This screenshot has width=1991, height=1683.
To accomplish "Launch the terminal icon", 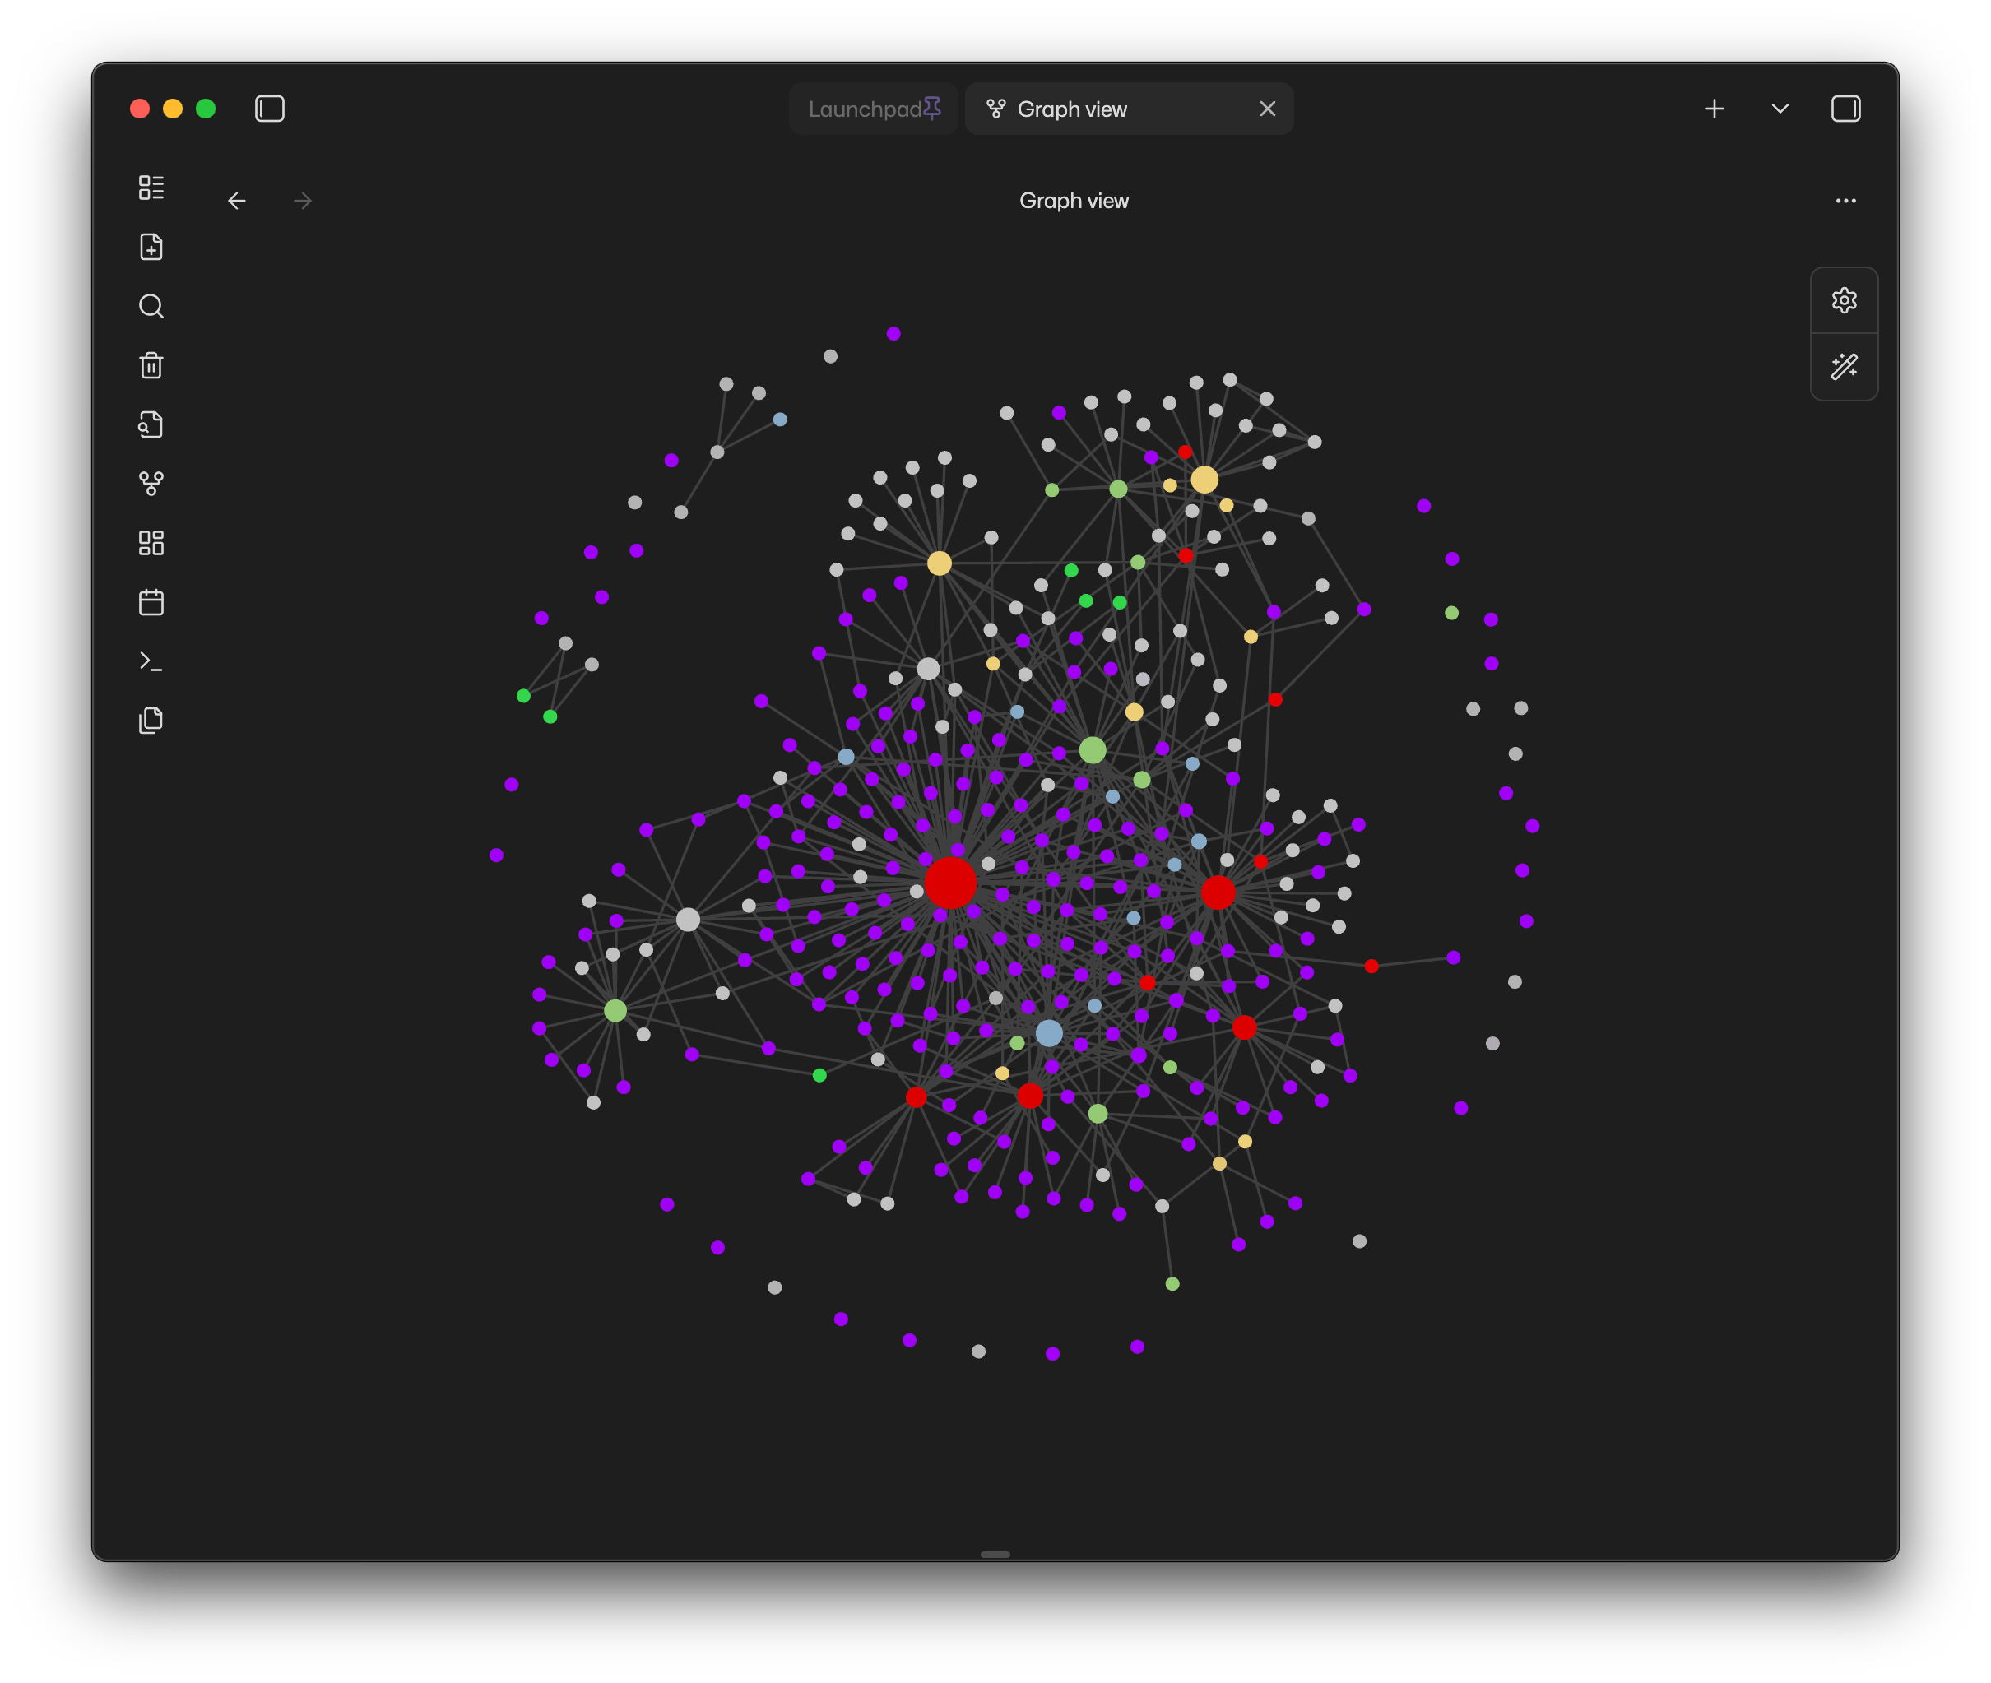I will pos(151,661).
